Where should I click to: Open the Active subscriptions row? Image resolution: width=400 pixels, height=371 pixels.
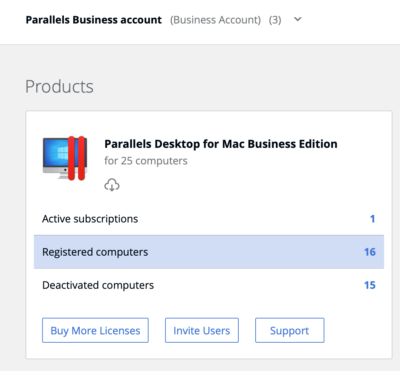90,219
